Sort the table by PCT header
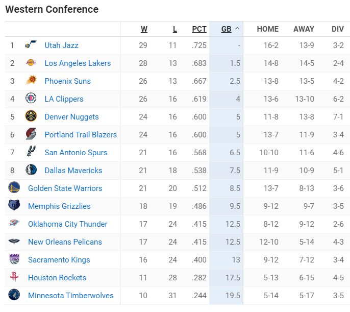Image resolution: width=350 pixels, height=312 pixels. tap(199, 29)
